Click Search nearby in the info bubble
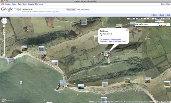The height and width of the screenshot is (103, 171). pyautogui.click(x=116, y=39)
